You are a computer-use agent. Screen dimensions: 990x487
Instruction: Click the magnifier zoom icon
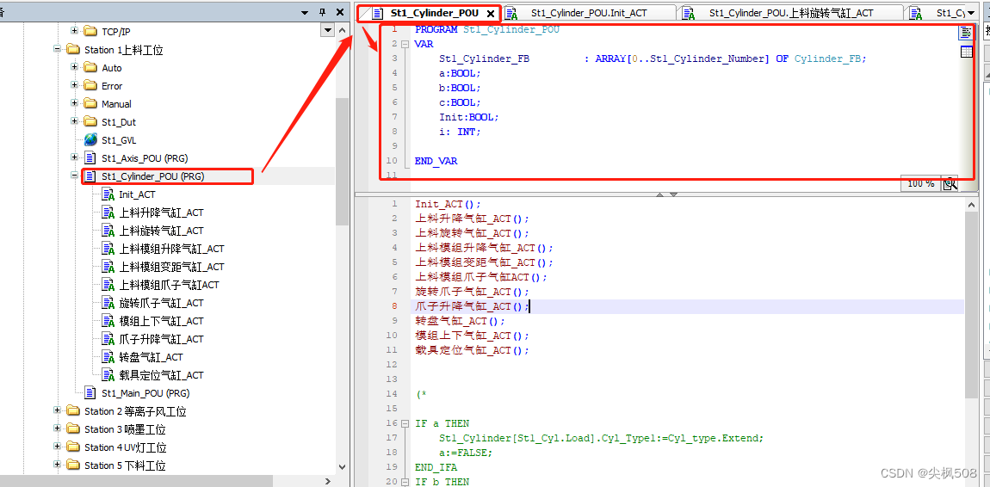tap(950, 183)
